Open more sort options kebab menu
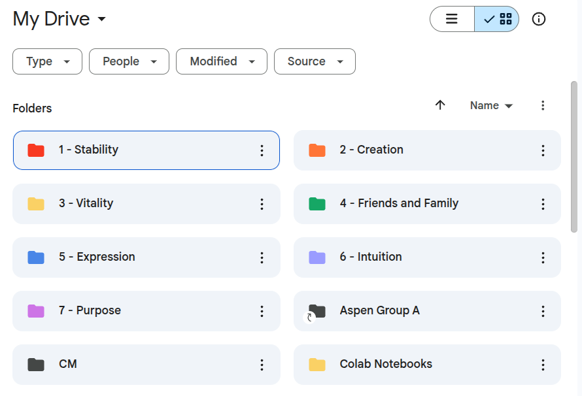This screenshot has height=396, width=582. (x=543, y=105)
